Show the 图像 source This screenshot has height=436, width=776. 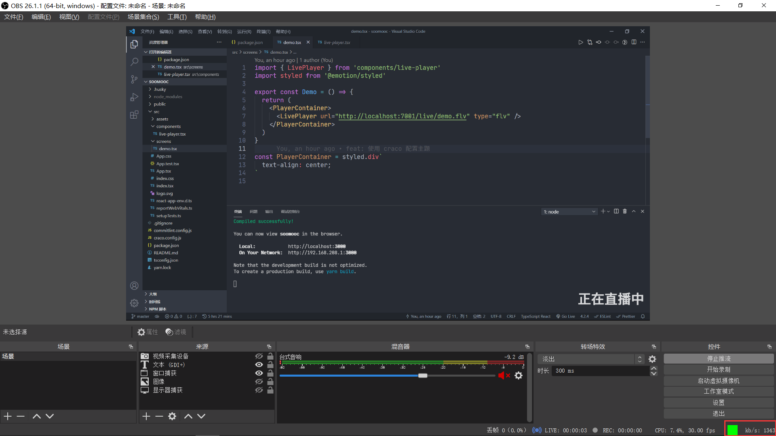259,381
